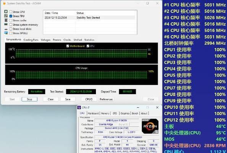This screenshot has height=153, width=227.
Task: Minimize the CPU-Z window
Action: [x=138, y=107]
